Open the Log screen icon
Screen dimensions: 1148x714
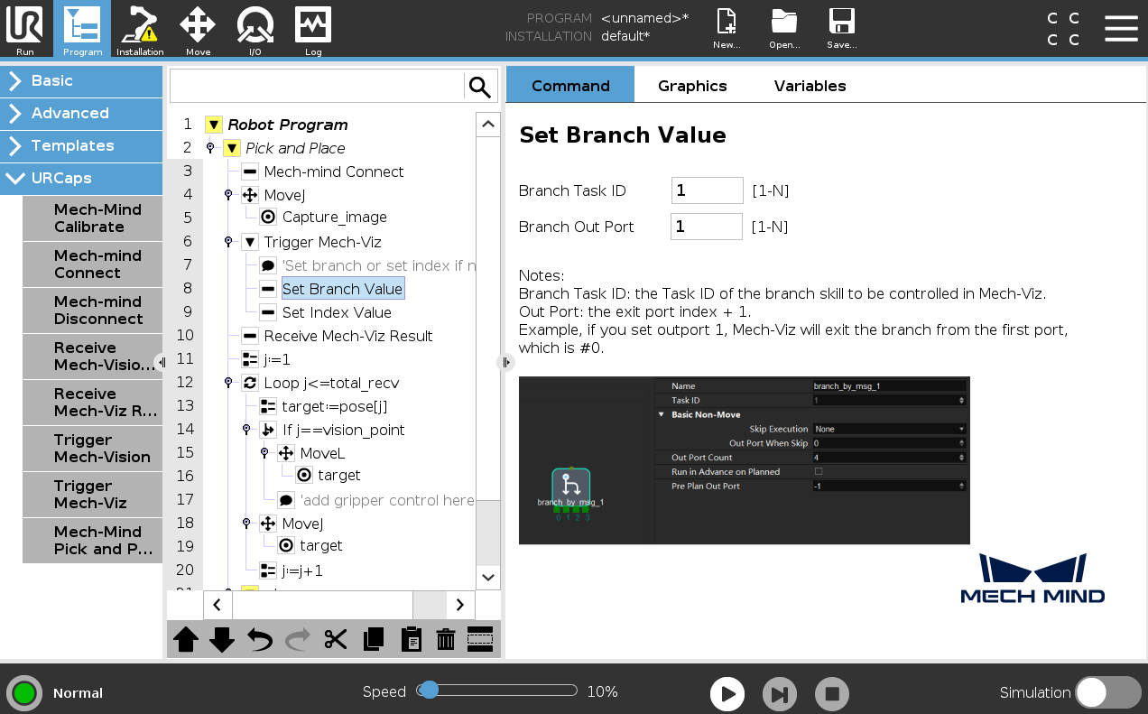[x=313, y=29]
